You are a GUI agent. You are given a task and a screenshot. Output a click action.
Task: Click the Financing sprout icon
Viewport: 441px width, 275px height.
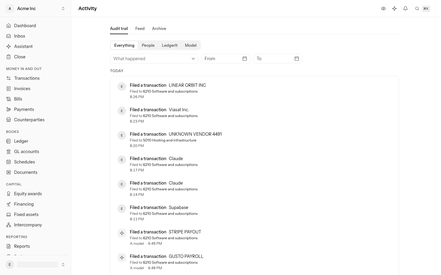9,204
